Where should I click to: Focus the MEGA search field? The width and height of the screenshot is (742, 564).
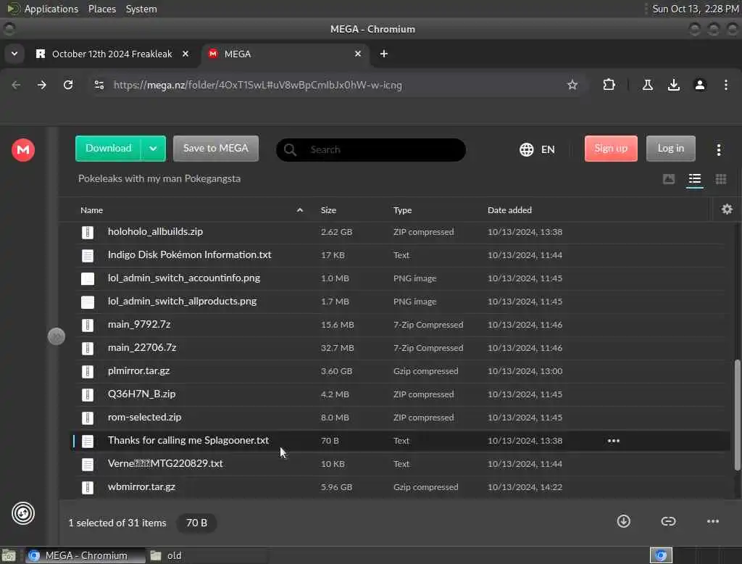tap(371, 149)
